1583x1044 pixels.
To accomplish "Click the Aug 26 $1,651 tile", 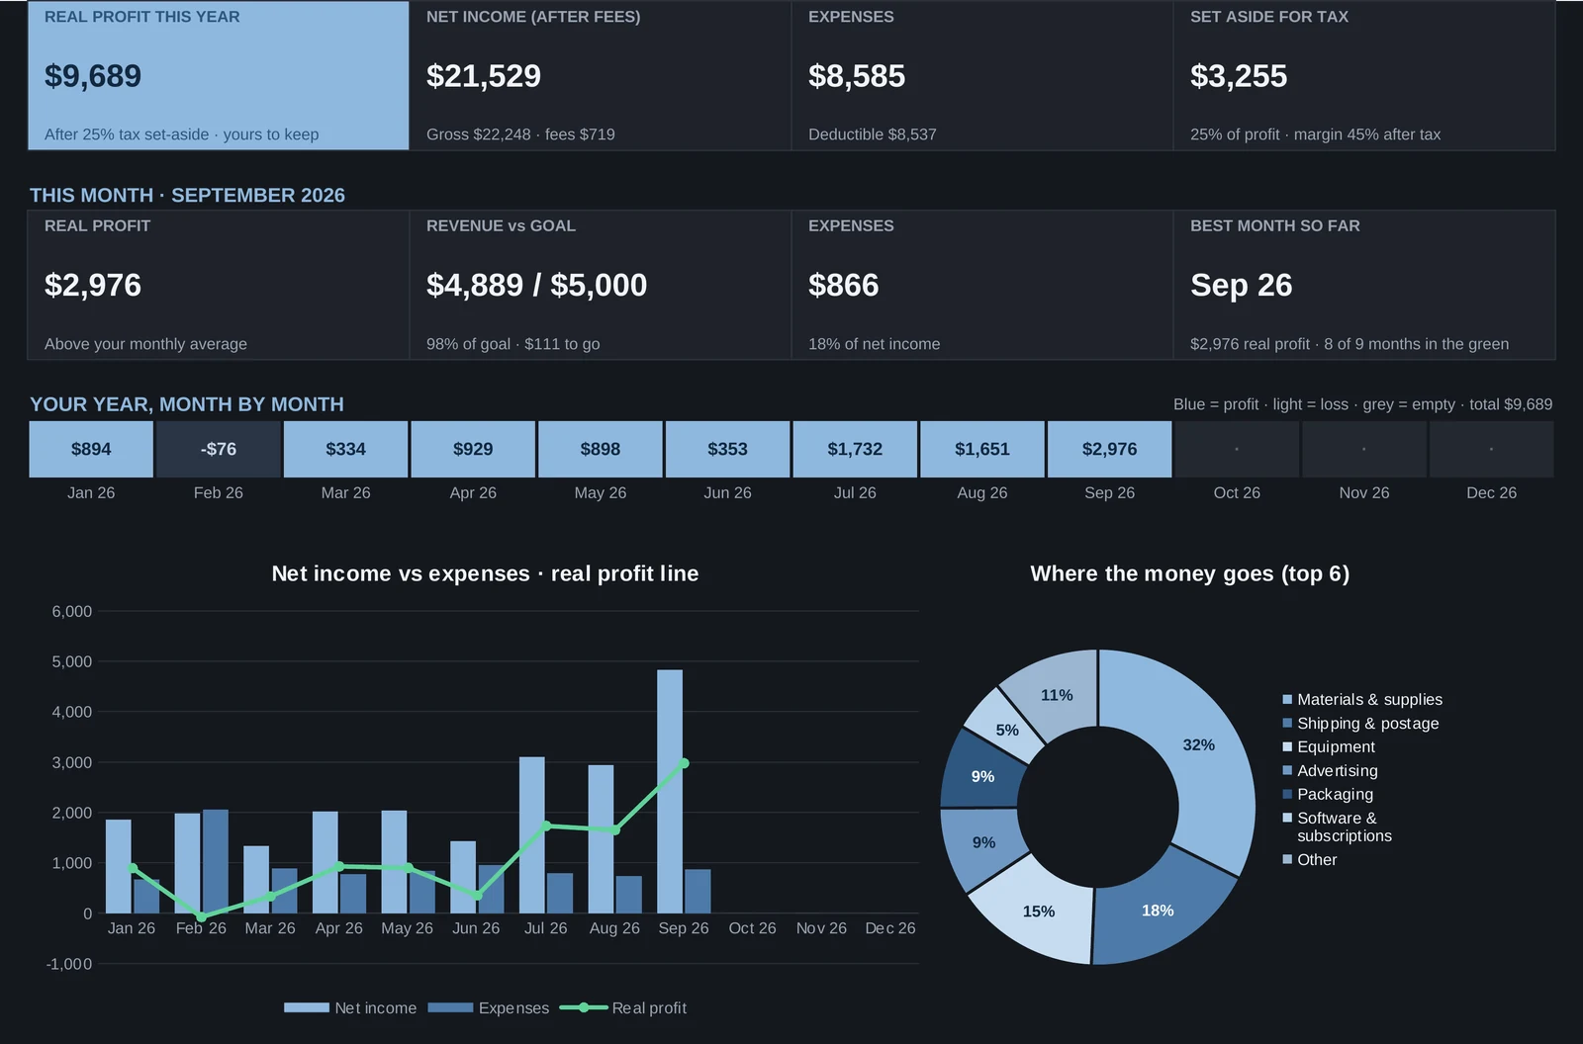I will [982, 449].
